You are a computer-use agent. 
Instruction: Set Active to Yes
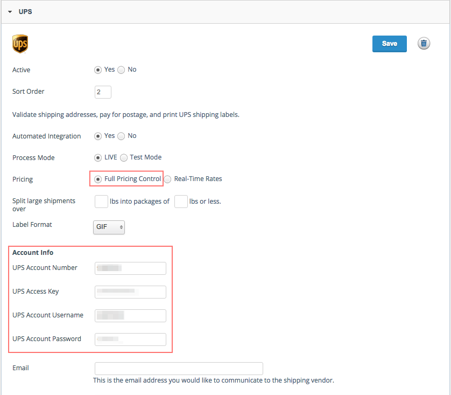[x=98, y=70]
